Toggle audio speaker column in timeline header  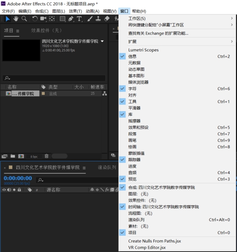click(9, 190)
